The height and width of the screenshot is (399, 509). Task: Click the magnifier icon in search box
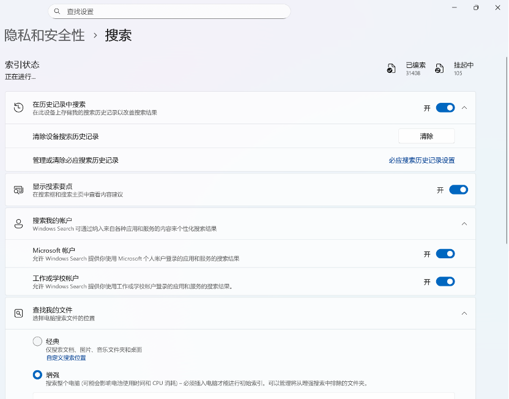pyautogui.click(x=57, y=12)
